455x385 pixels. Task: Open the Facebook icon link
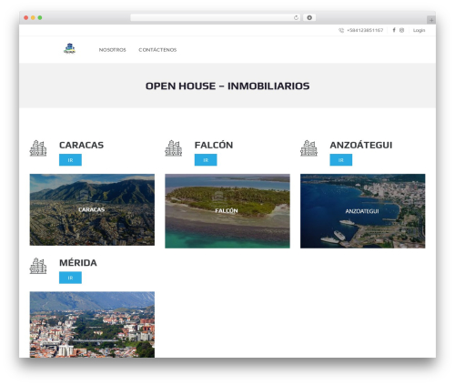pyautogui.click(x=394, y=30)
